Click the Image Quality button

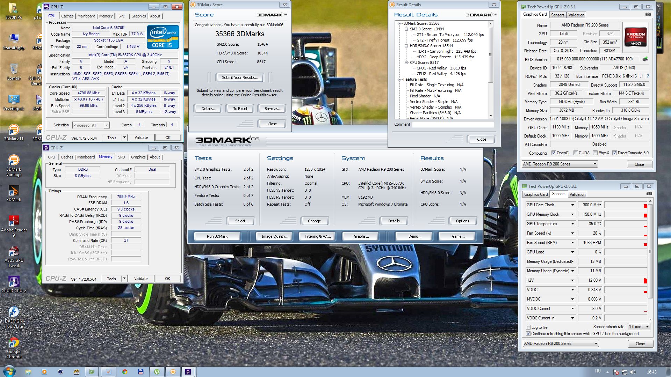click(x=275, y=236)
